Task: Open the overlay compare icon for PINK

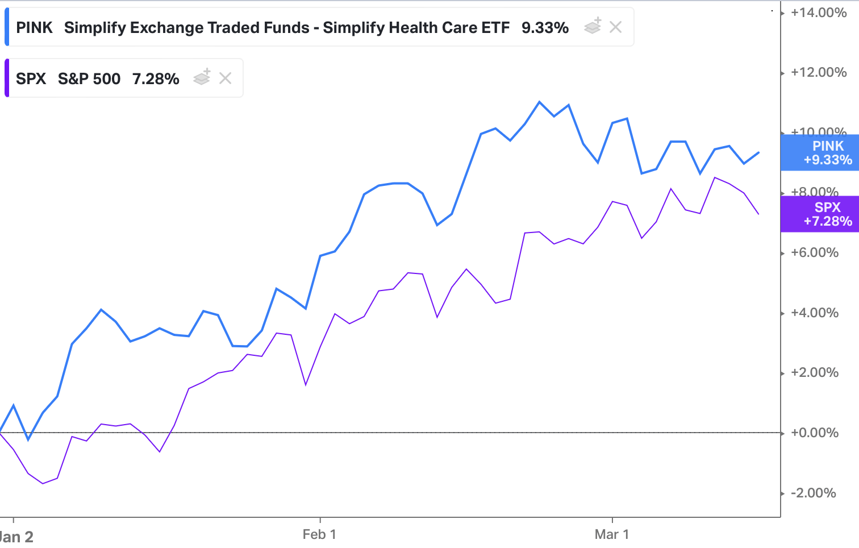Action: (592, 27)
